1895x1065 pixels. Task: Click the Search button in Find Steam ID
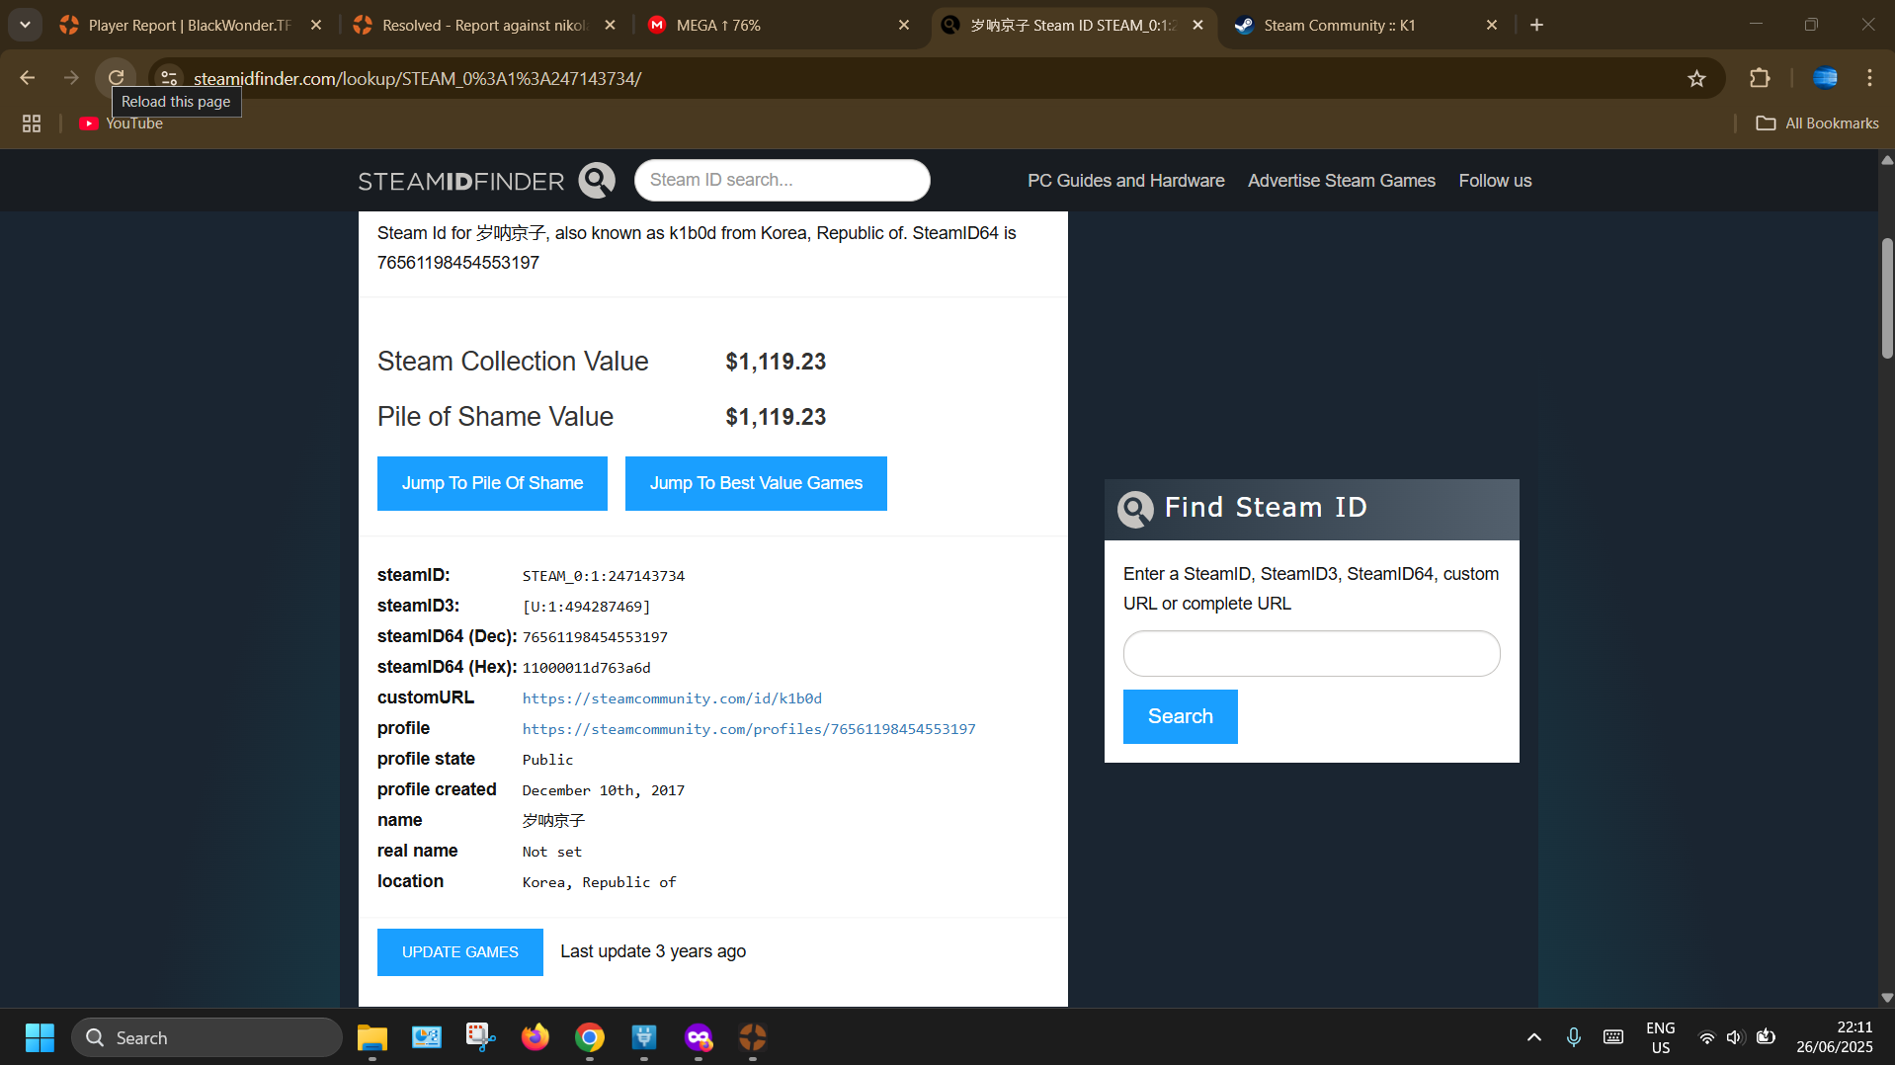(x=1180, y=716)
